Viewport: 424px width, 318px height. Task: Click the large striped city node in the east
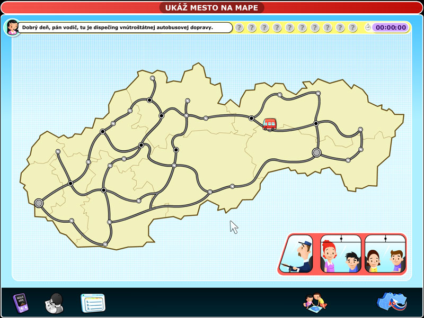[x=316, y=153]
